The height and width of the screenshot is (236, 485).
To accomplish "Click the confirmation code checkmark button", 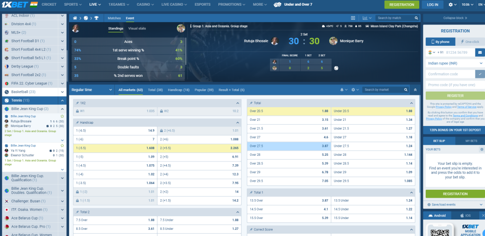I will pos(480,74).
